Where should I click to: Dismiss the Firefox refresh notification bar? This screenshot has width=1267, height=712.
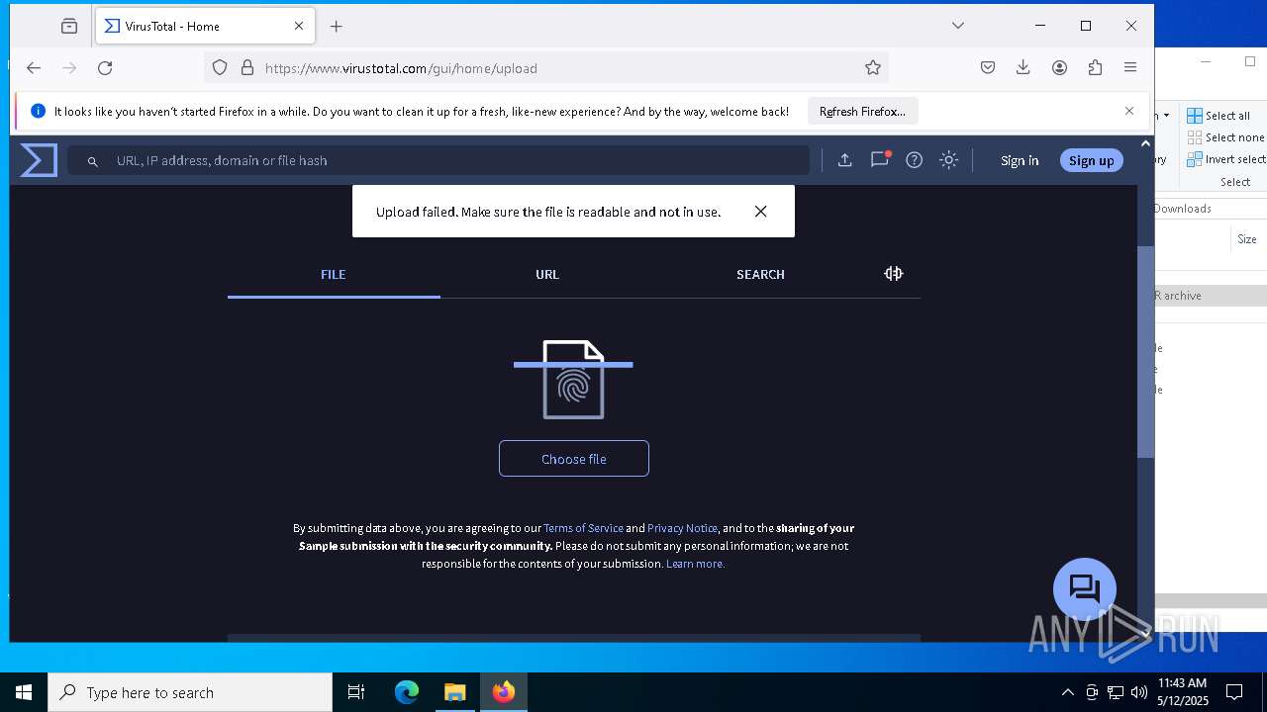click(1129, 111)
